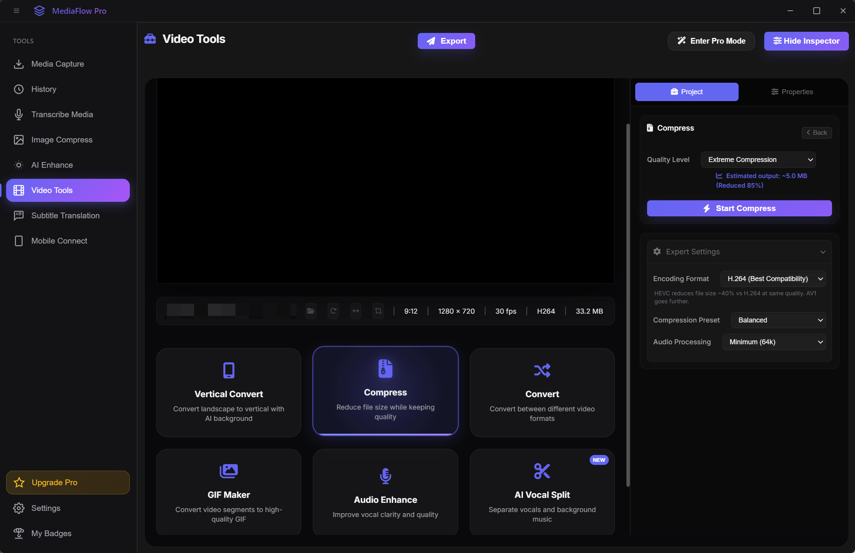Change Quality Level from Extreme Compression
Screen dimensions: 855x553
pos(758,160)
